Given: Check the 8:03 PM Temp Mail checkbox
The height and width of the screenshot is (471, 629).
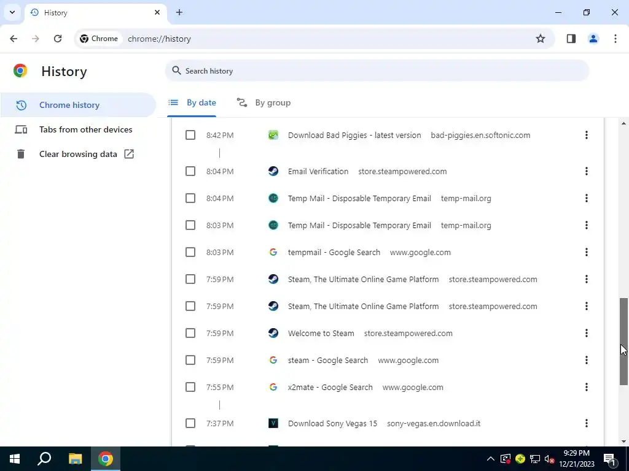Looking at the screenshot, I should (x=190, y=225).
